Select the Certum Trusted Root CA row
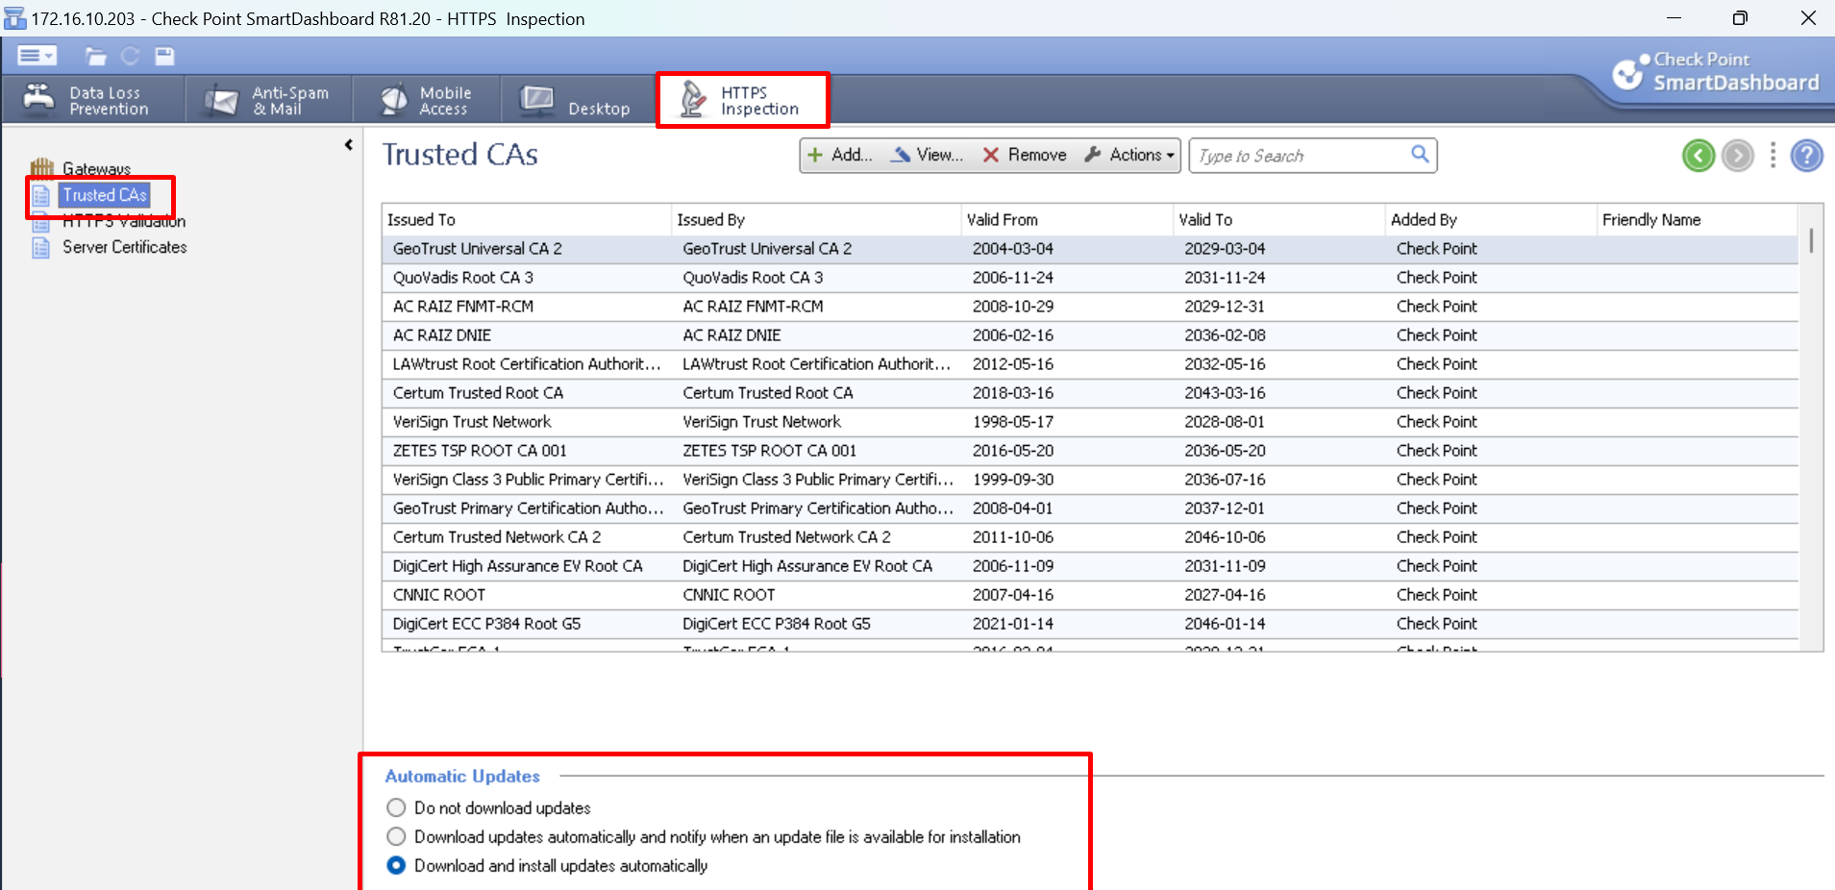 1090,393
